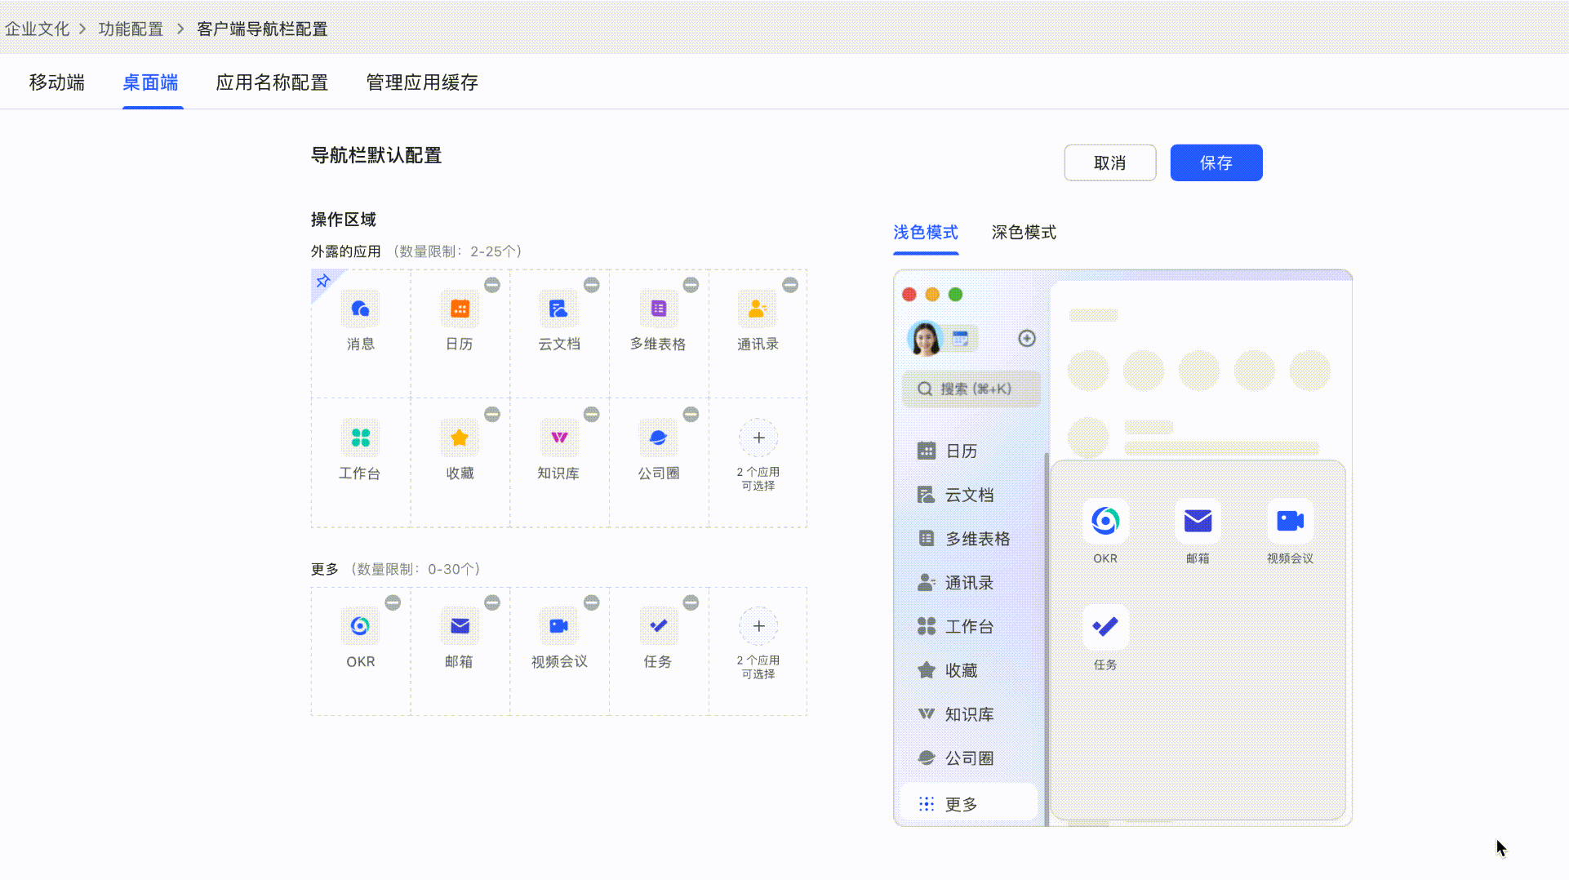Click the 公司圈 app icon in the grid

pyautogui.click(x=659, y=438)
